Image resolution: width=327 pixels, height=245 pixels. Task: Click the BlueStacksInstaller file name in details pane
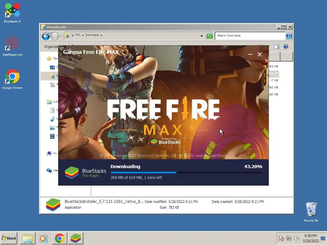[104, 202]
